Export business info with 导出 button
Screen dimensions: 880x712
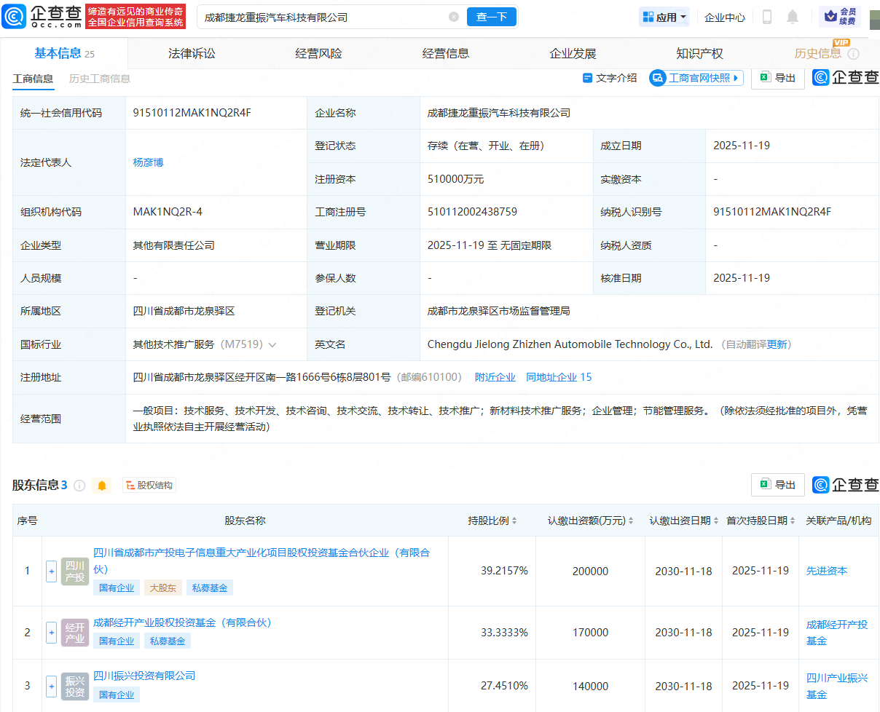(777, 78)
